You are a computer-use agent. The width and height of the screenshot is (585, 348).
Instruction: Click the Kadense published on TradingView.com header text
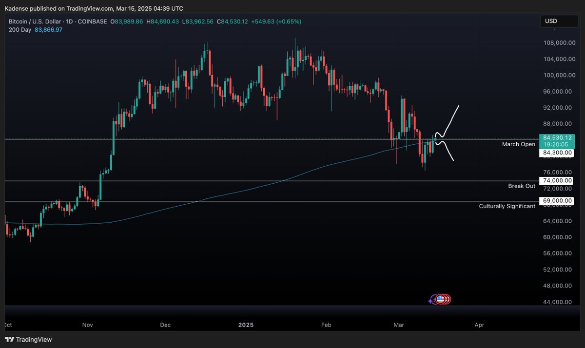(94, 8)
